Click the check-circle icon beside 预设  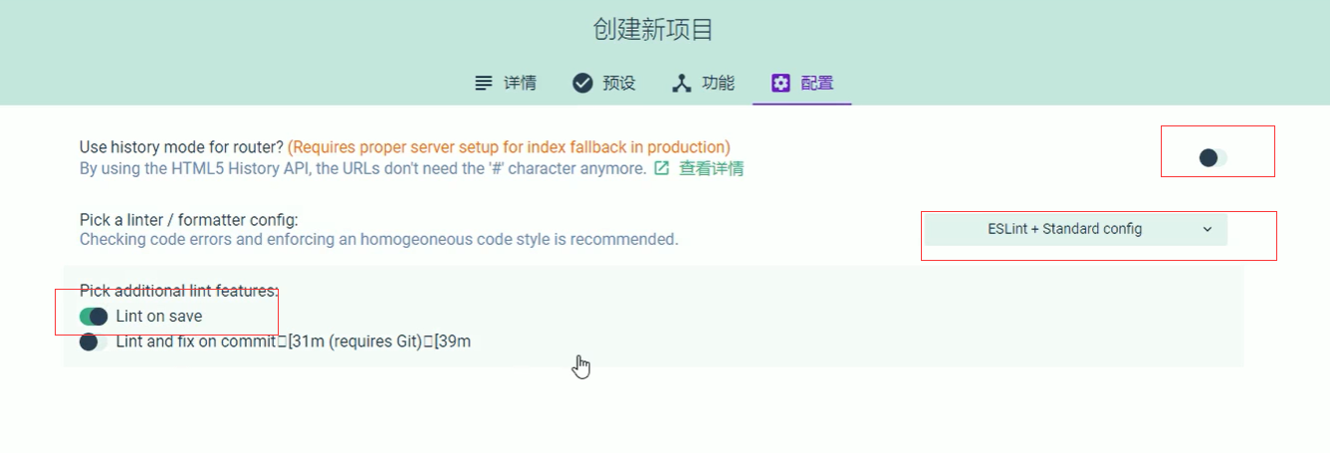point(583,84)
